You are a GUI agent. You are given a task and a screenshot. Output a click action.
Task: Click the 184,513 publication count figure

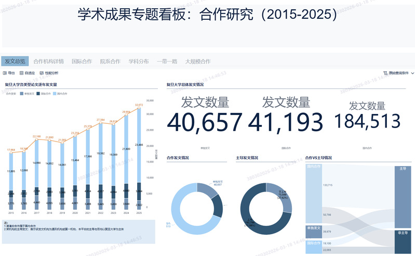(368, 121)
